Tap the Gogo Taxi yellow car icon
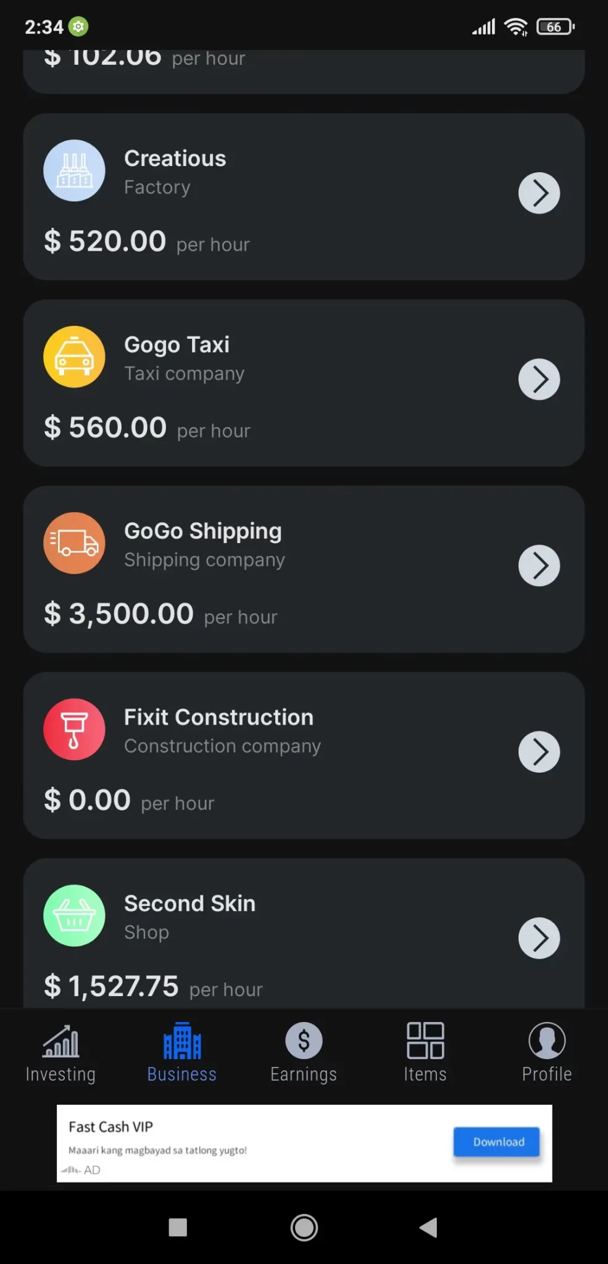The width and height of the screenshot is (608, 1264). pos(74,357)
